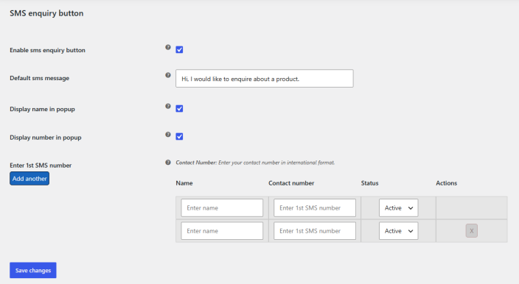Click help icon for Display name in popup
The height and width of the screenshot is (284, 519).
click(x=168, y=107)
